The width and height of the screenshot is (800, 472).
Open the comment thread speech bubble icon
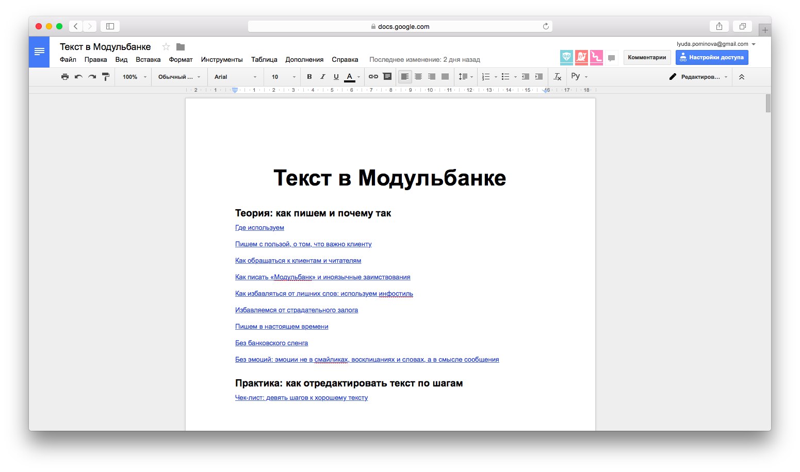point(612,58)
